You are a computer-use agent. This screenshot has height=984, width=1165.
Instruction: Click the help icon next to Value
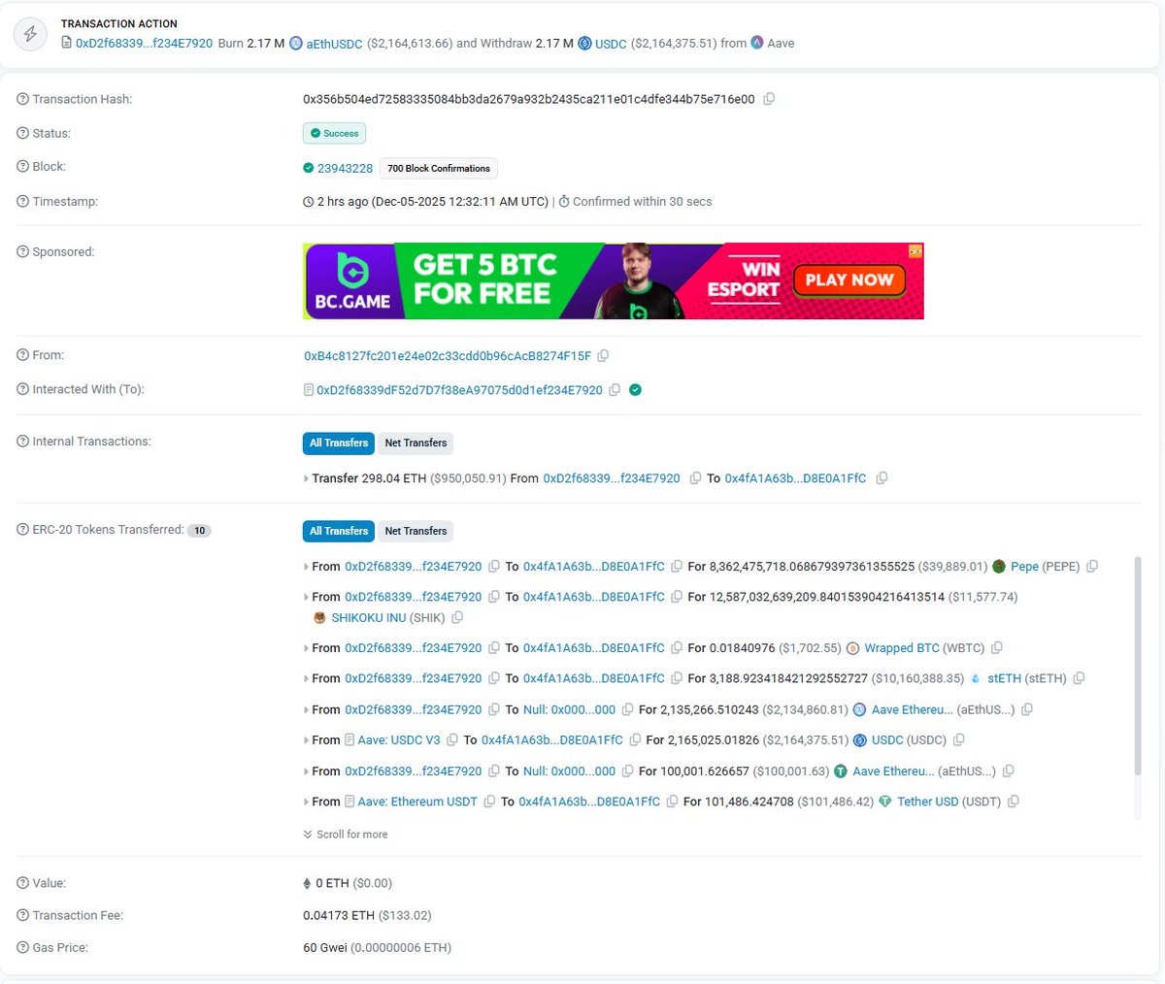coord(23,884)
